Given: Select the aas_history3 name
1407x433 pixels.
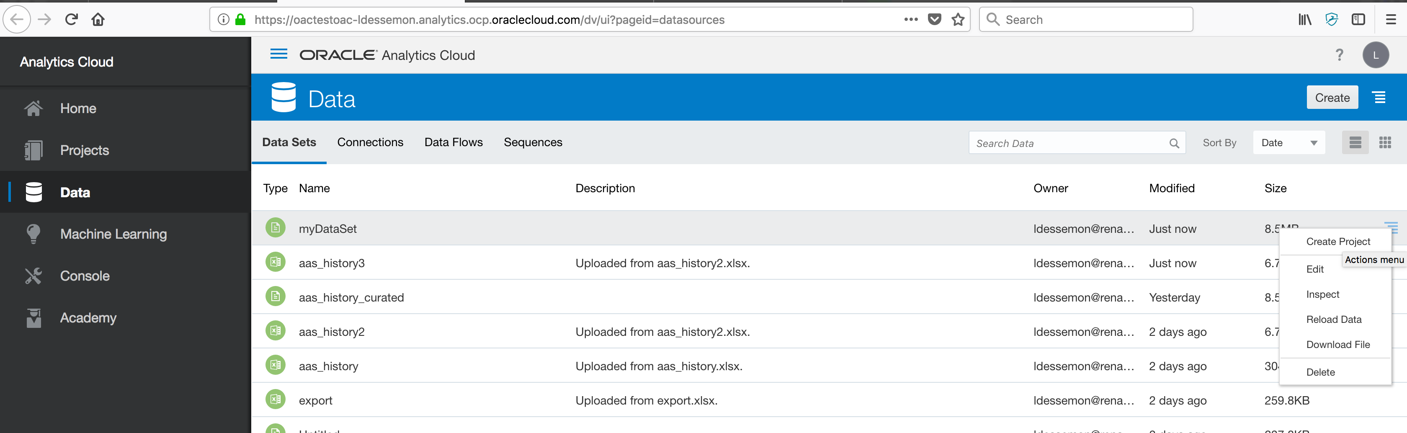Looking at the screenshot, I should [x=332, y=263].
